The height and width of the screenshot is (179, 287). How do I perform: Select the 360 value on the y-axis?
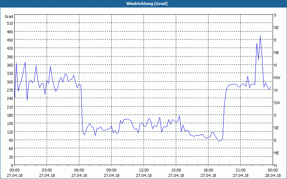(x=10, y=65)
